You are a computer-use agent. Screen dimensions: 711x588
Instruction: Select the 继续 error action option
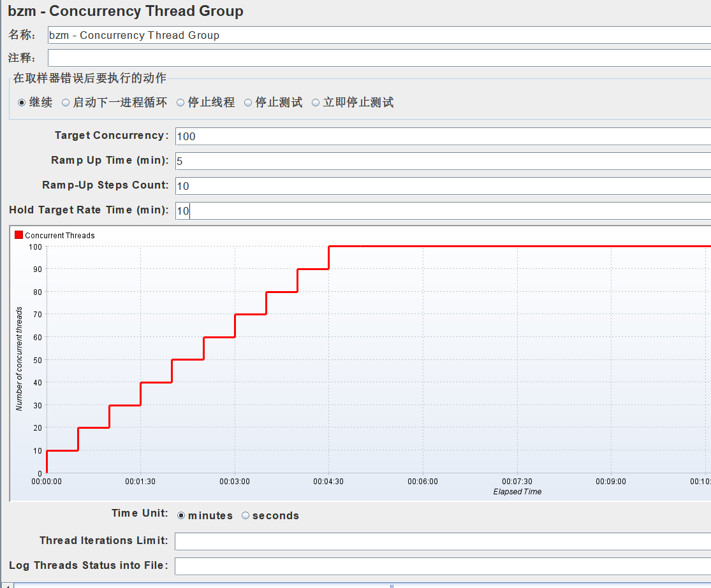pos(21,102)
